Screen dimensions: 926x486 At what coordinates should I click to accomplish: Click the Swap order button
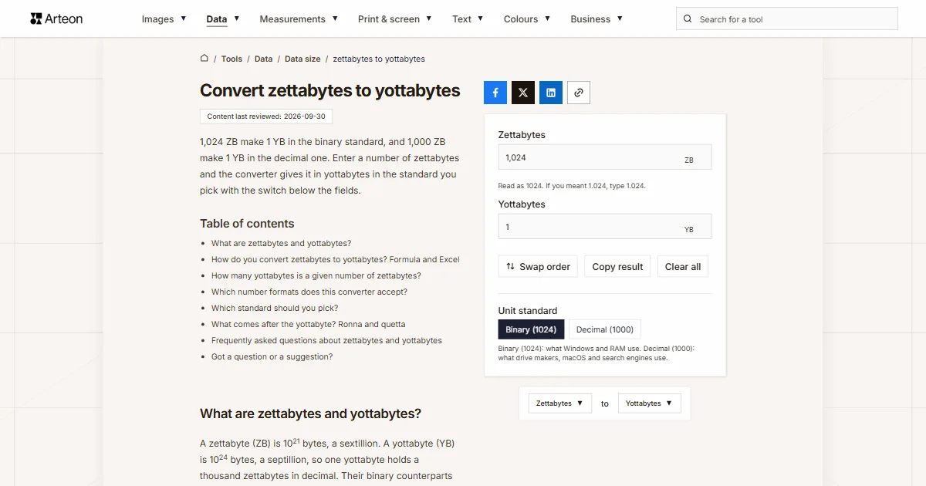tap(538, 267)
